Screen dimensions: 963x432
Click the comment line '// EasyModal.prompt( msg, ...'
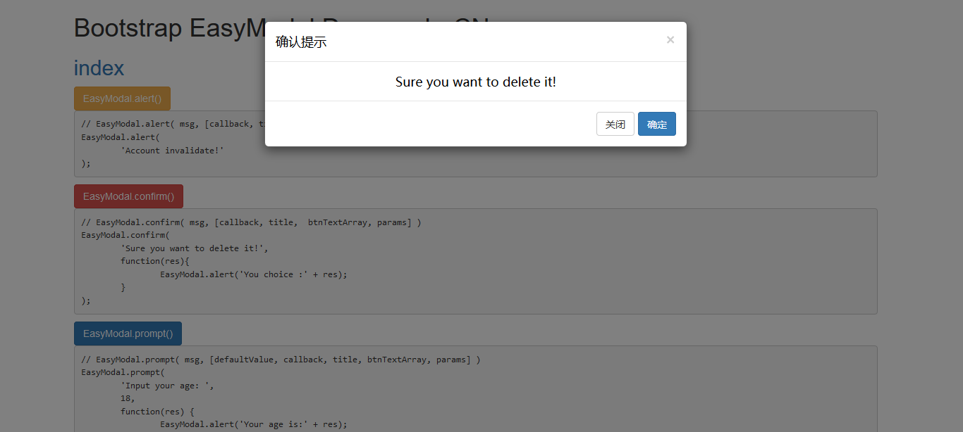click(281, 360)
